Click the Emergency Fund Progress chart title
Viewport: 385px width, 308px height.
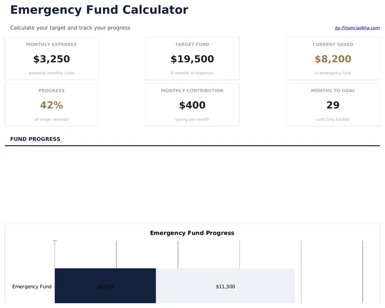point(192,233)
